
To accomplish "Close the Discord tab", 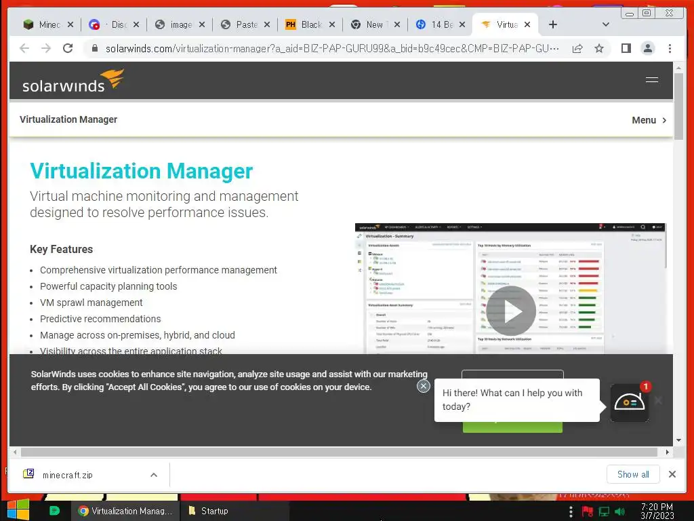I will [136, 25].
